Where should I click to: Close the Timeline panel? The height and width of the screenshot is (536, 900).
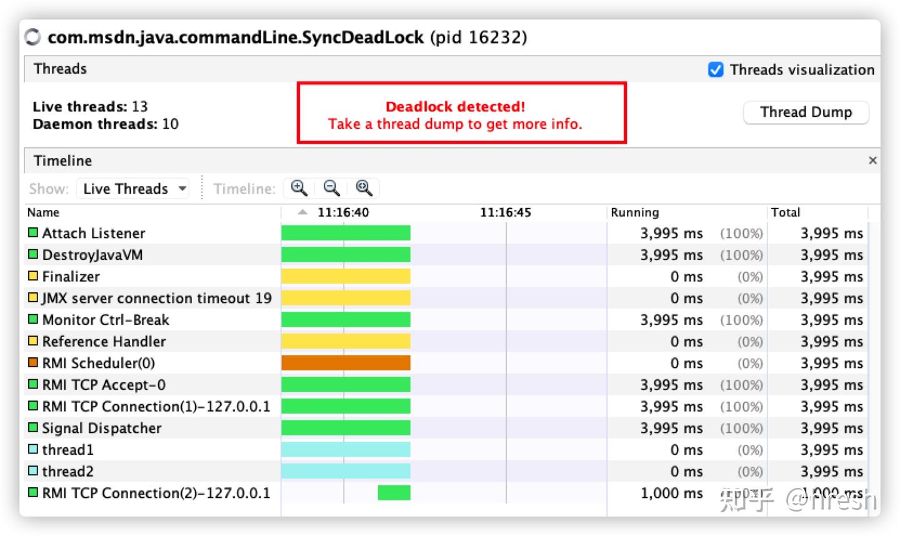click(x=872, y=161)
